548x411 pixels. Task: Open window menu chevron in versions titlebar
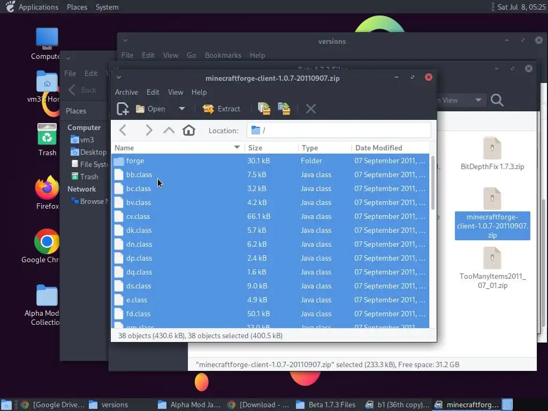coord(125,41)
